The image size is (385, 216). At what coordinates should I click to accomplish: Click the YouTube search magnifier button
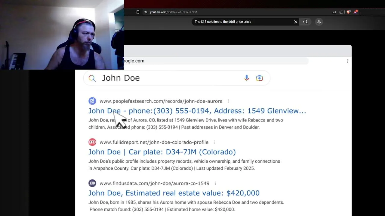[305, 22]
